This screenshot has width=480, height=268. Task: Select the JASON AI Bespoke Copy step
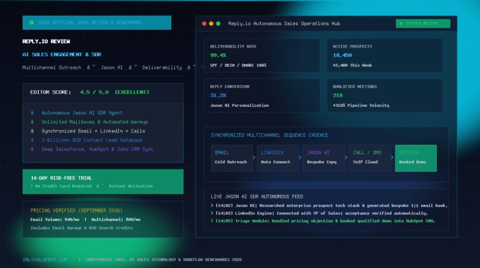324,158
